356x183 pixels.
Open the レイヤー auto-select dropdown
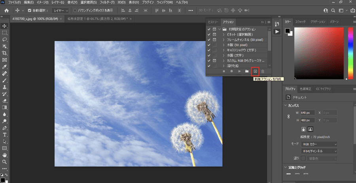[60, 10]
